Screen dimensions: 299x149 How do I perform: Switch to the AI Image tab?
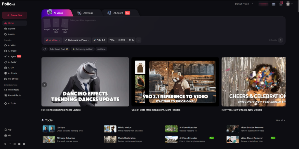tap(85, 13)
